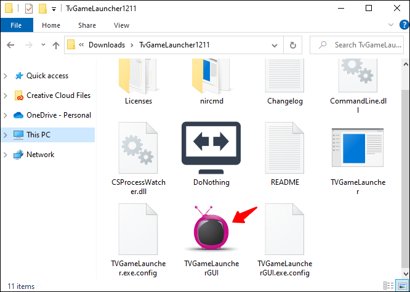Select the TVGameLauncherGUI.exe.config blank file icon
The image size is (410, 292).
(x=284, y=229)
